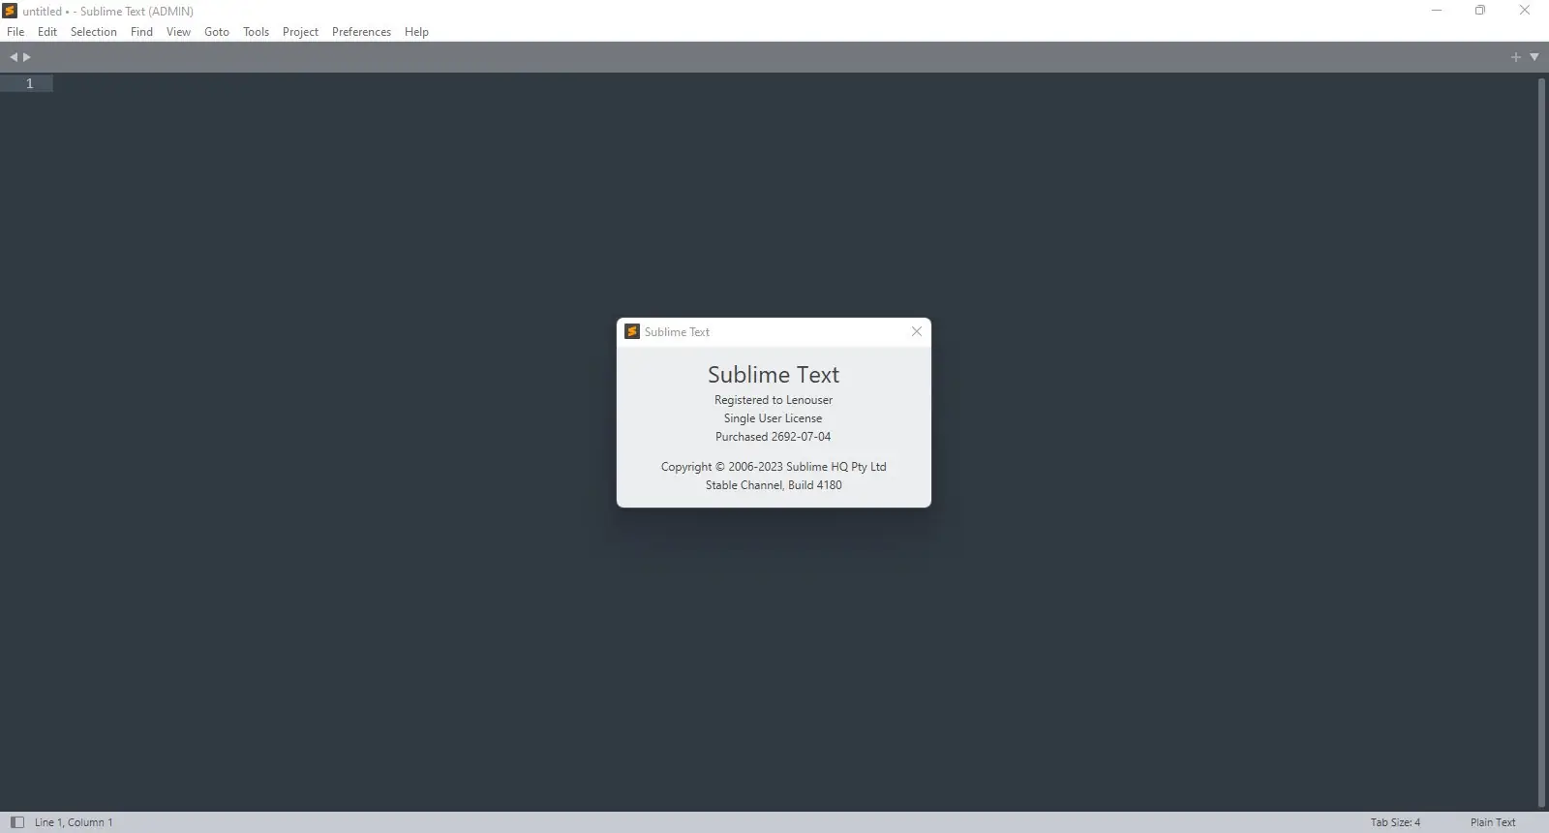The image size is (1549, 833).
Task: Go to the next tab with the right arrow
Action: (27, 57)
